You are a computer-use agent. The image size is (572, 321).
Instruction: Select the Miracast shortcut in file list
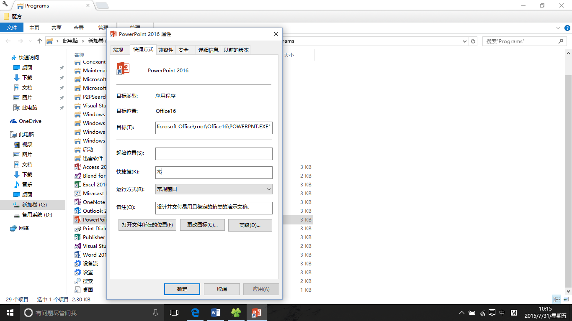(x=90, y=193)
